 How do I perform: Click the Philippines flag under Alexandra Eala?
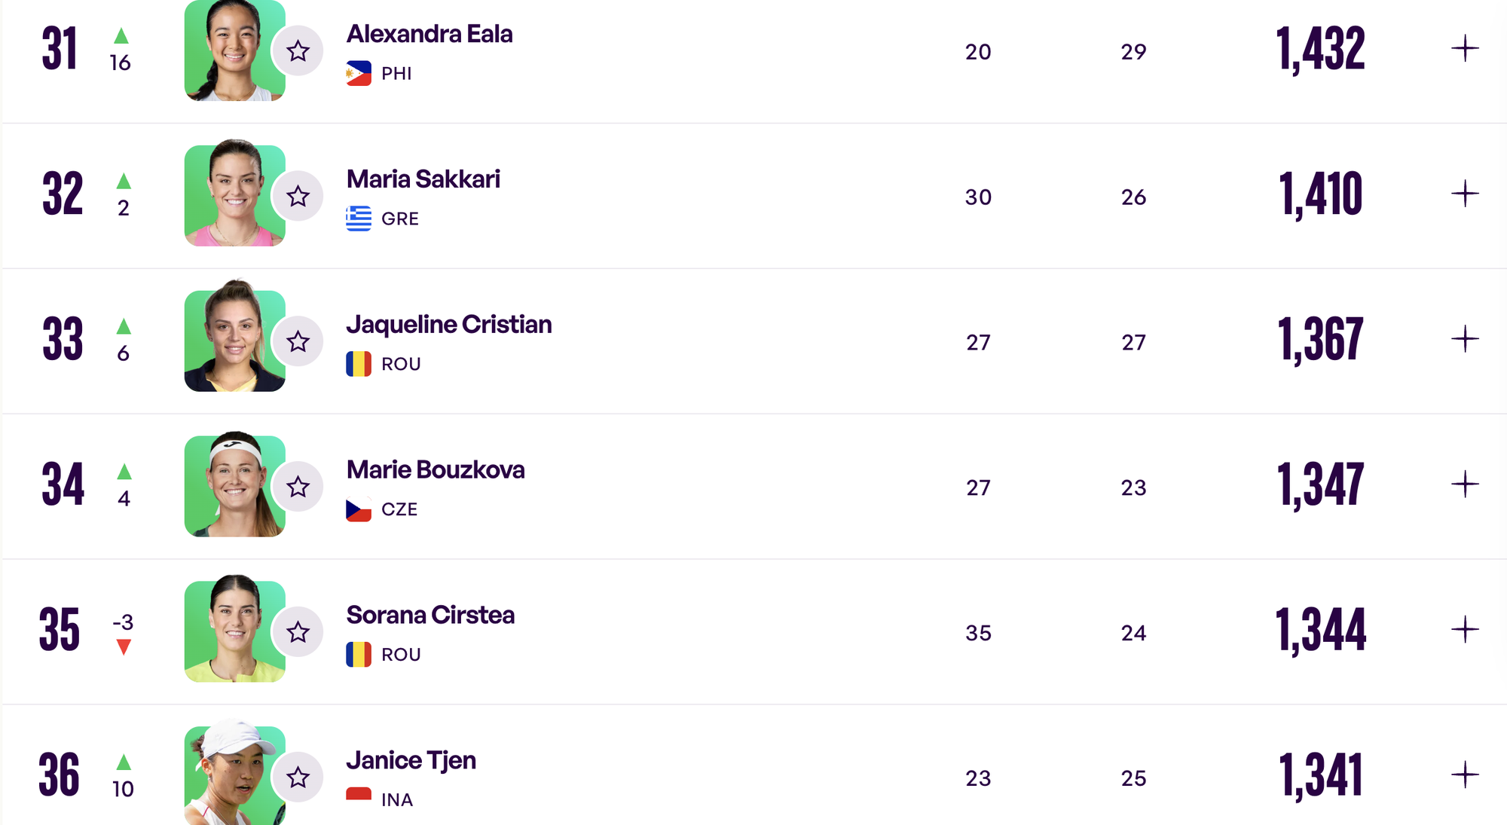click(359, 73)
